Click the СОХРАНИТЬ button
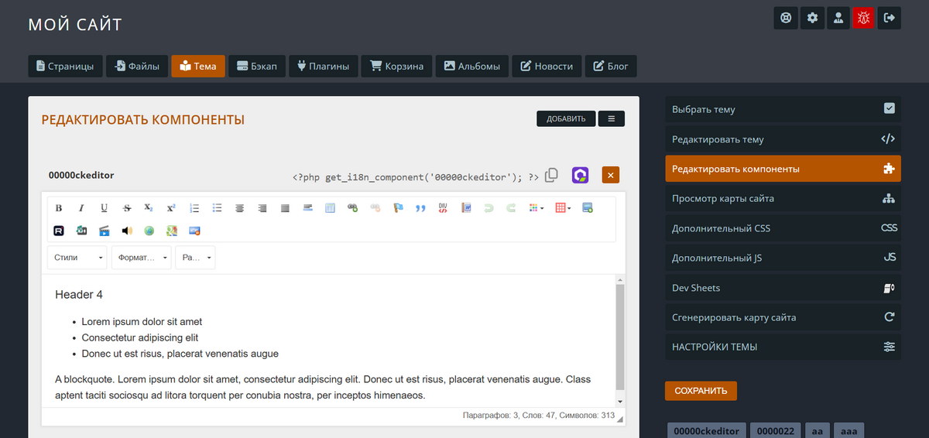Screen dimensions: 929x438 701,391
